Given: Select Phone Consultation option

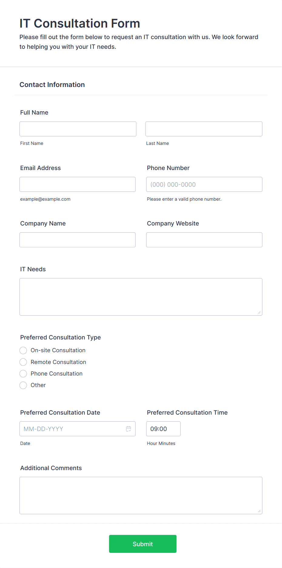Looking at the screenshot, I should tap(23, 373).
